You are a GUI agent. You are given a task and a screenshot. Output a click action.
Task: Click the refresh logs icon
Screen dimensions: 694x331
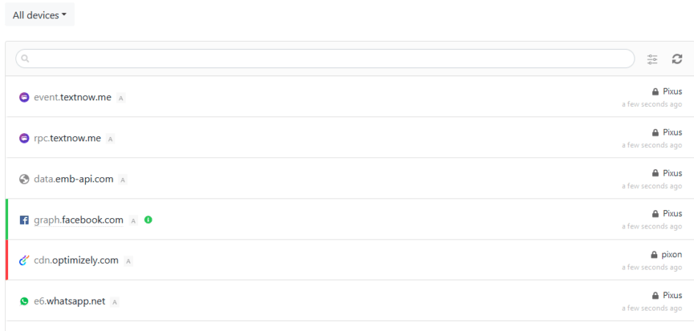[677, 59]
